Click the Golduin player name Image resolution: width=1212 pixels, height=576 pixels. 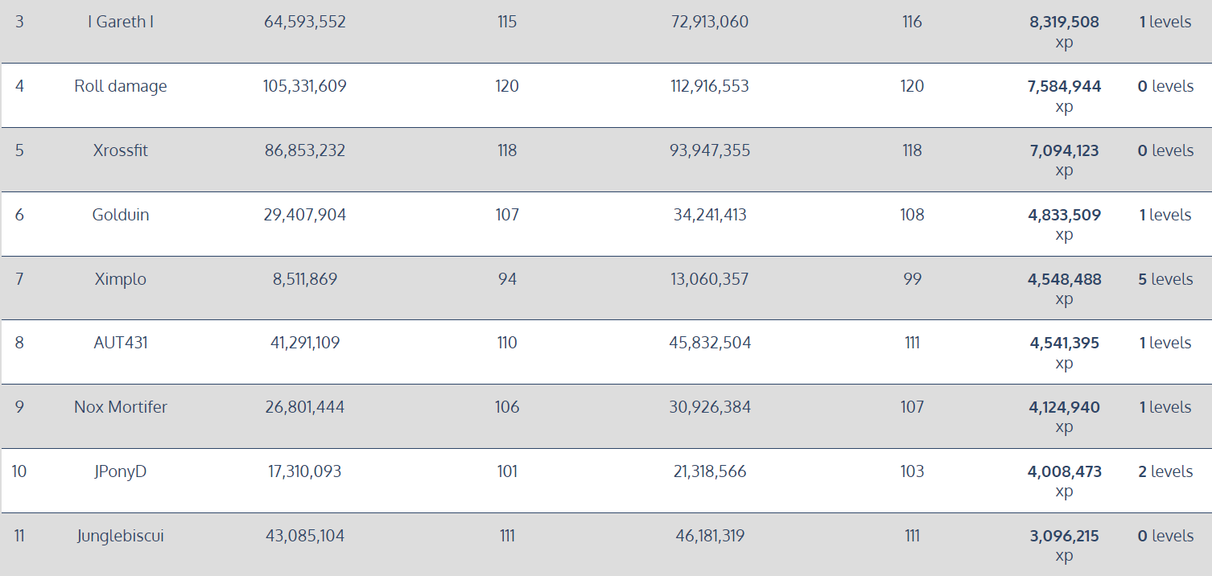click(121, 215)
